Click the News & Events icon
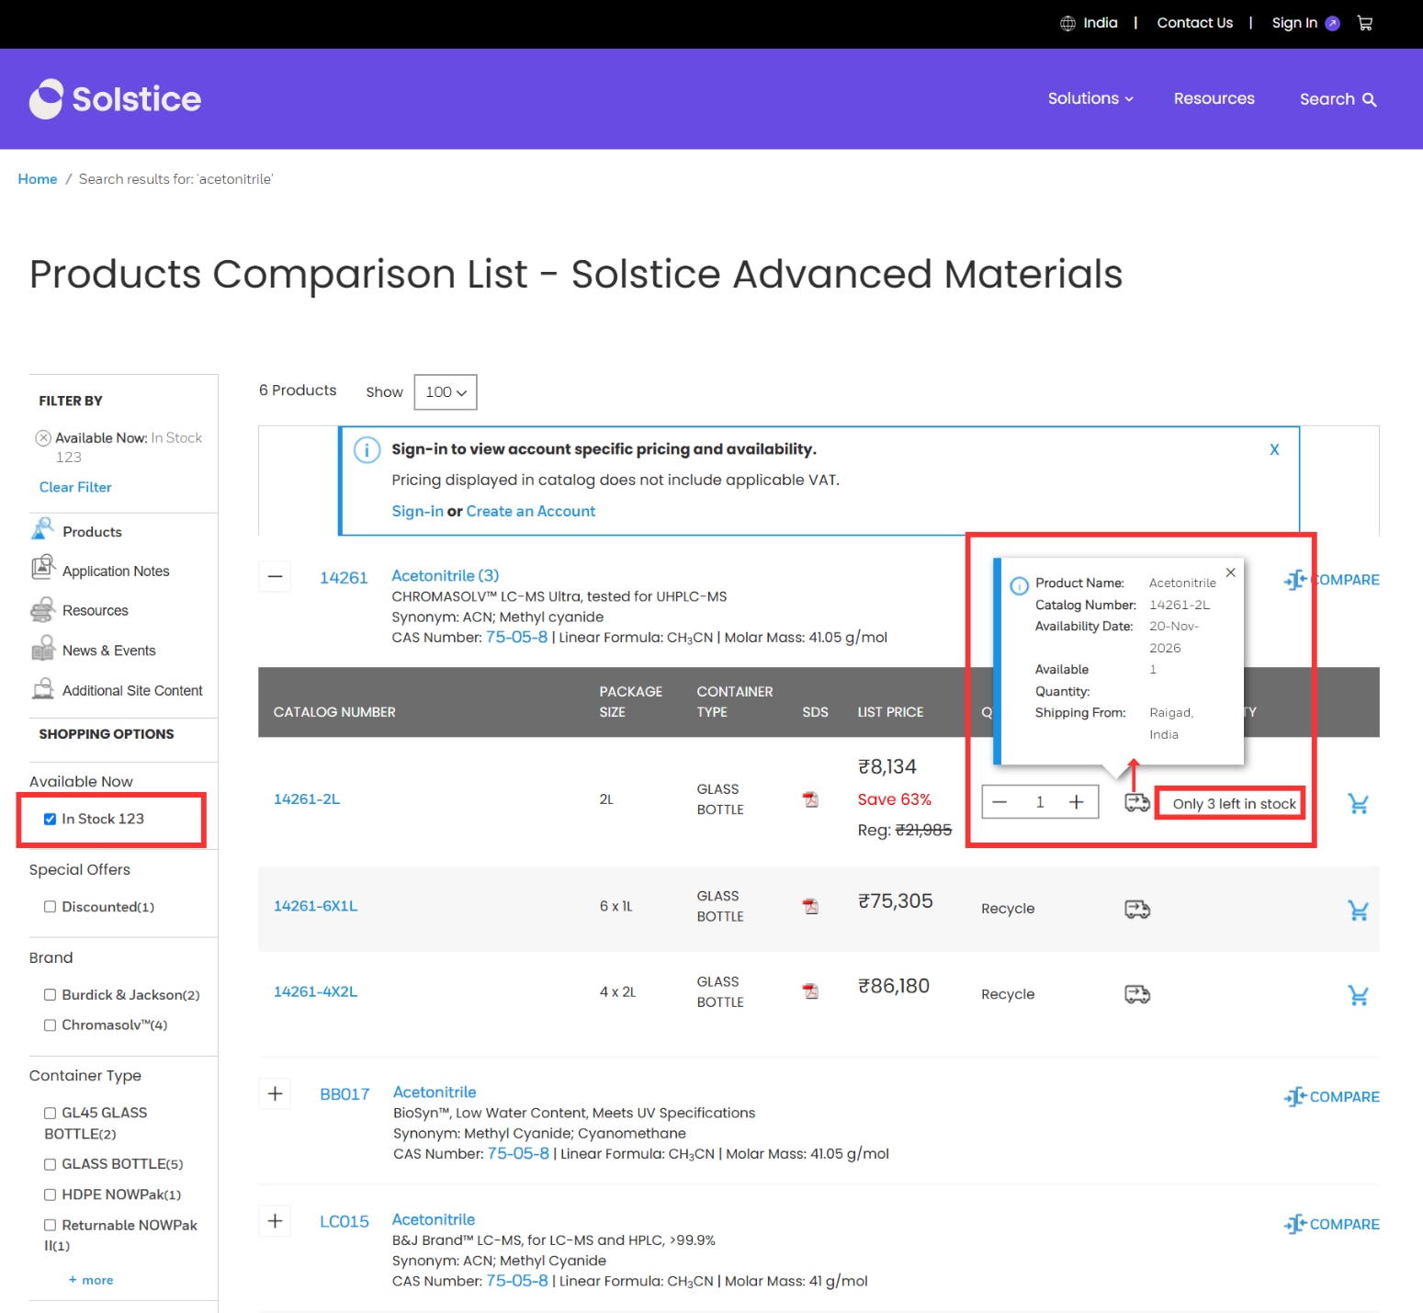This screenshot has width=1423, height=1313. (42, 649)
